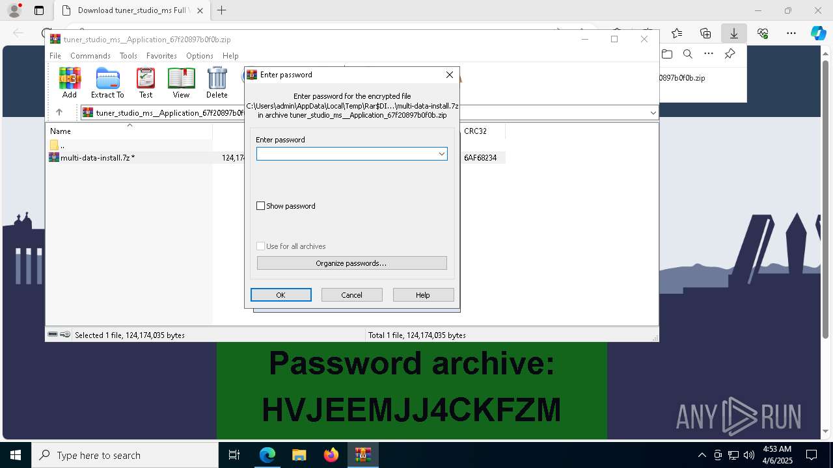Click the 'Total 1 file' status text
The height and width of the screenshot is (468, 833).
(416, 335)
